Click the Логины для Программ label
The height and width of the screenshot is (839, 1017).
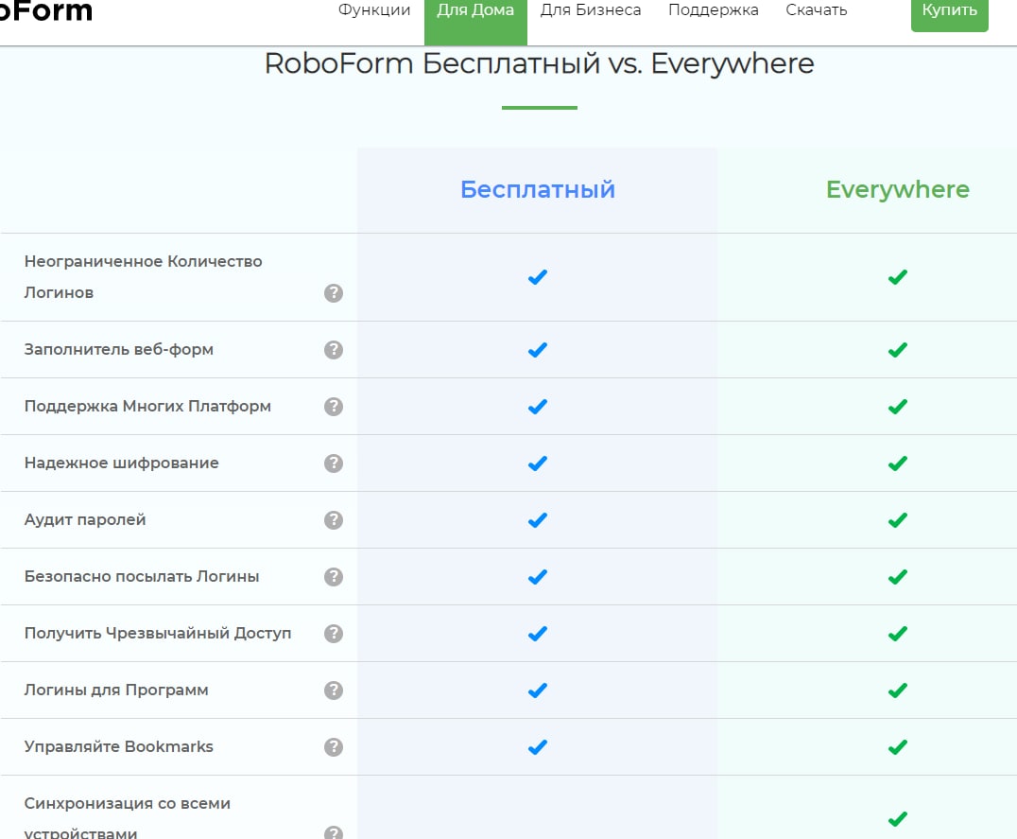pos(116,690)
